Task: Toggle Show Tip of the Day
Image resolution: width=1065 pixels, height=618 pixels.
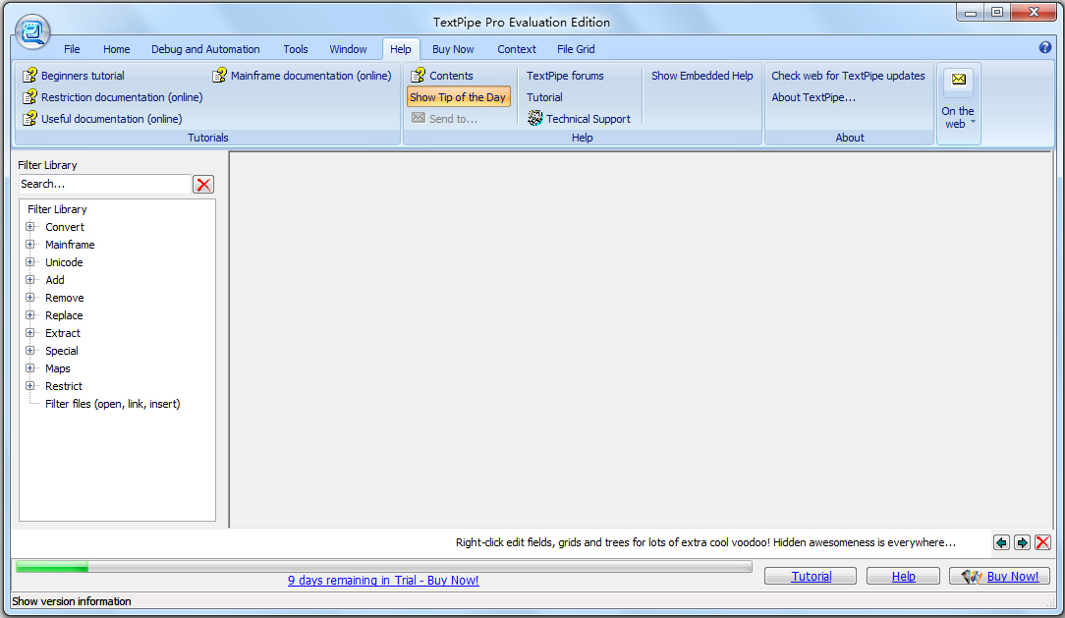Action: coord(459,97)
